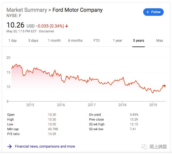This screenshot has height=154, width=172.
Task: Select the 5 years tab
Action: (138, 41)
